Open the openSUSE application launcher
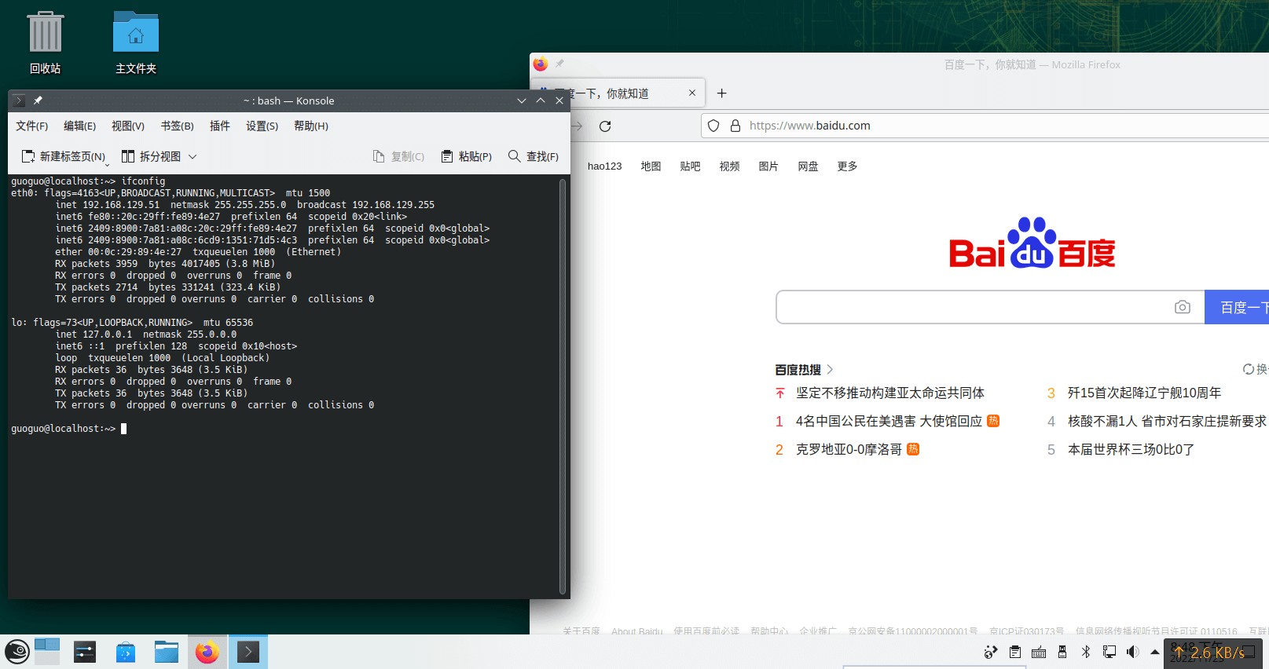The image size is (1269, 669). pos(17,652)
